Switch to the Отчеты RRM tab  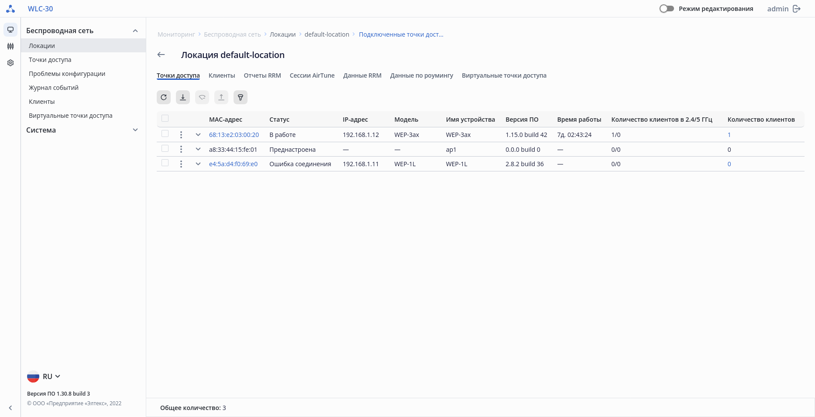tap(262, 75)
